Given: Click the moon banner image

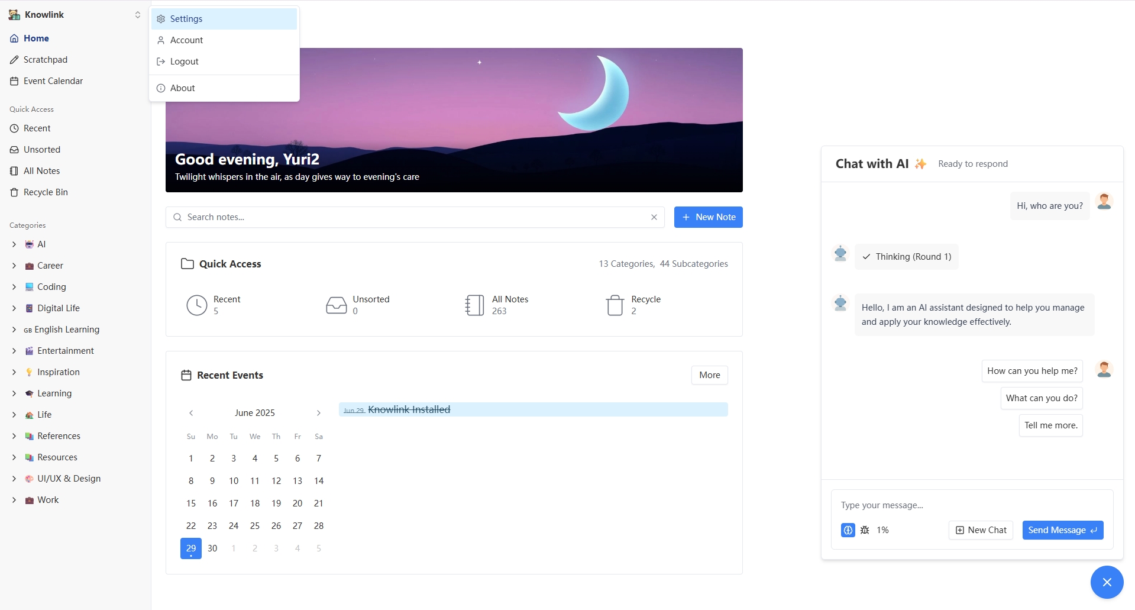Looking at the screenshot, I should coord(454,120).
